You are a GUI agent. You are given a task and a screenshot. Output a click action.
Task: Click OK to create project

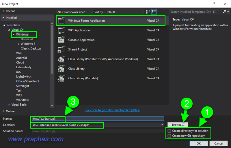[199, 143]
